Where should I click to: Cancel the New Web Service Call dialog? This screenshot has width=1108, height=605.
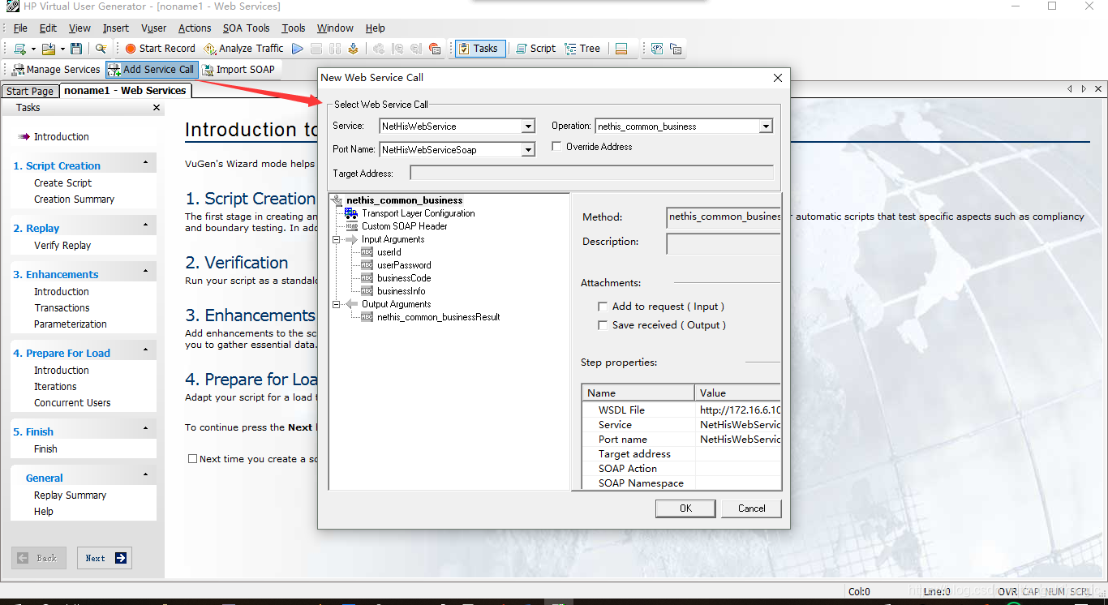[x=751, y=508]
